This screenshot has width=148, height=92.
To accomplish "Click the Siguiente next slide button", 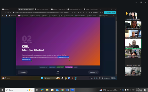I will tap(93, 72).
